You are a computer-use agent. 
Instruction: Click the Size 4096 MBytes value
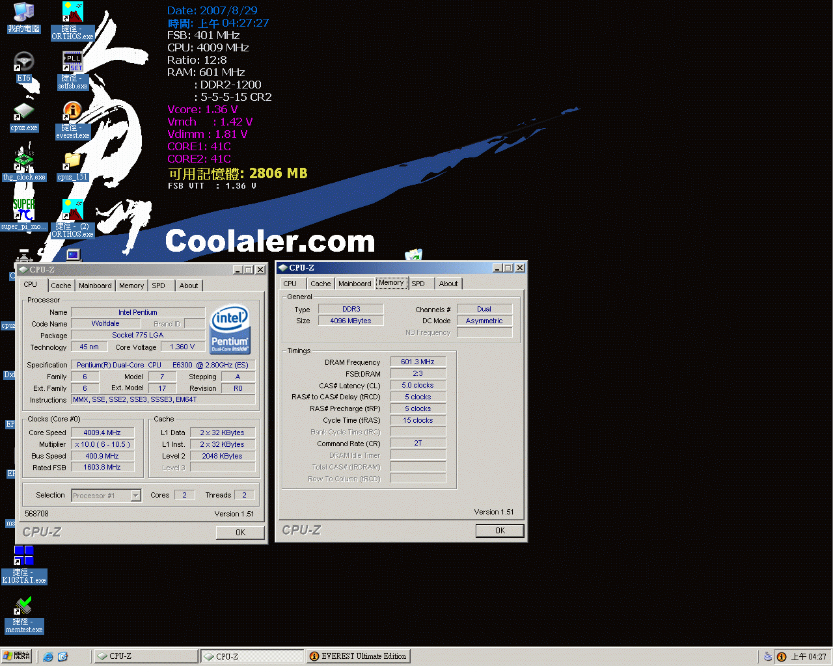click(x=351, y=321)
